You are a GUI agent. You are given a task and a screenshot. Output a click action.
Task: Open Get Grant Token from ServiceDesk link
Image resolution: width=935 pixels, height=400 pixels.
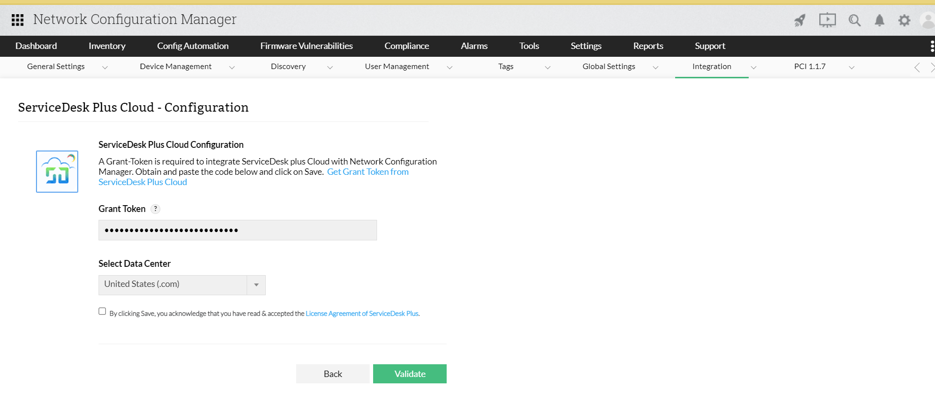pyautogui.click(x=368, y=172)
